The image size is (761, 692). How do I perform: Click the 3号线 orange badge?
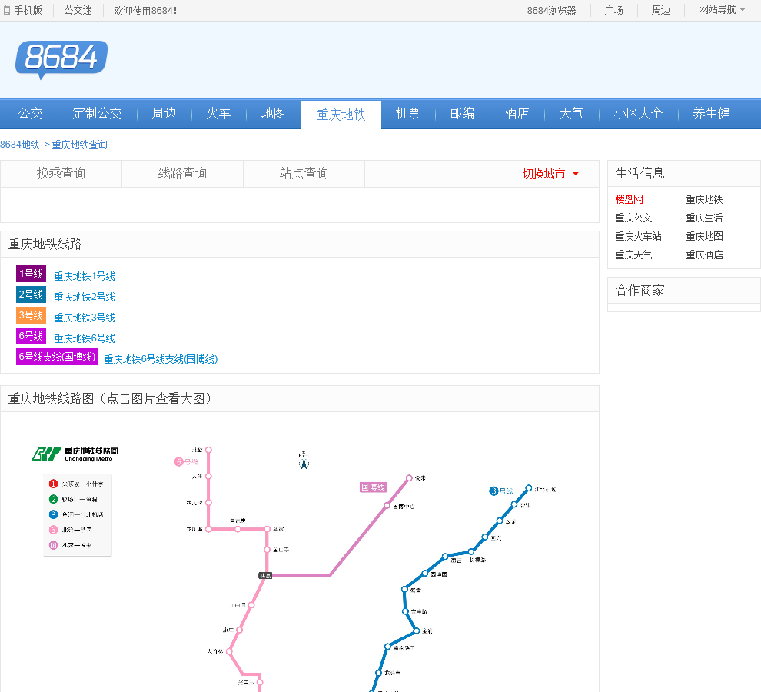coord(31,316)
